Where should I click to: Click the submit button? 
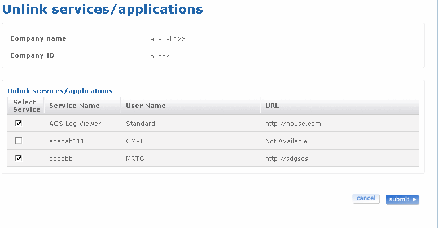[402, 200]
